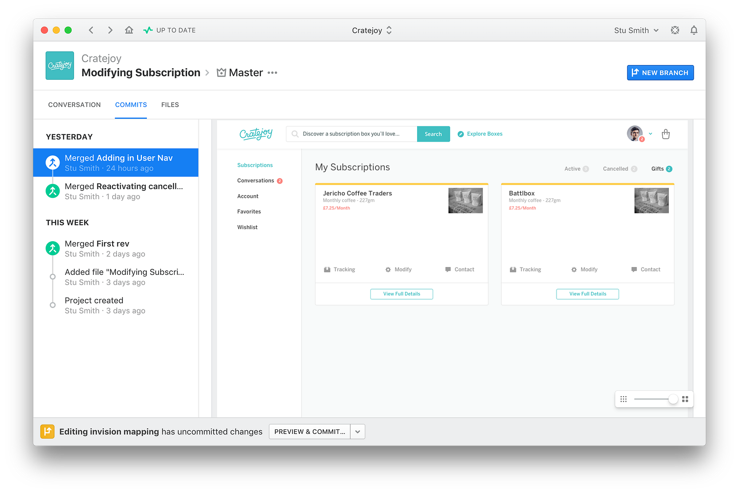
Task: Click the Tracking icon on Battlbox card
Action: [x=513, y=269]
